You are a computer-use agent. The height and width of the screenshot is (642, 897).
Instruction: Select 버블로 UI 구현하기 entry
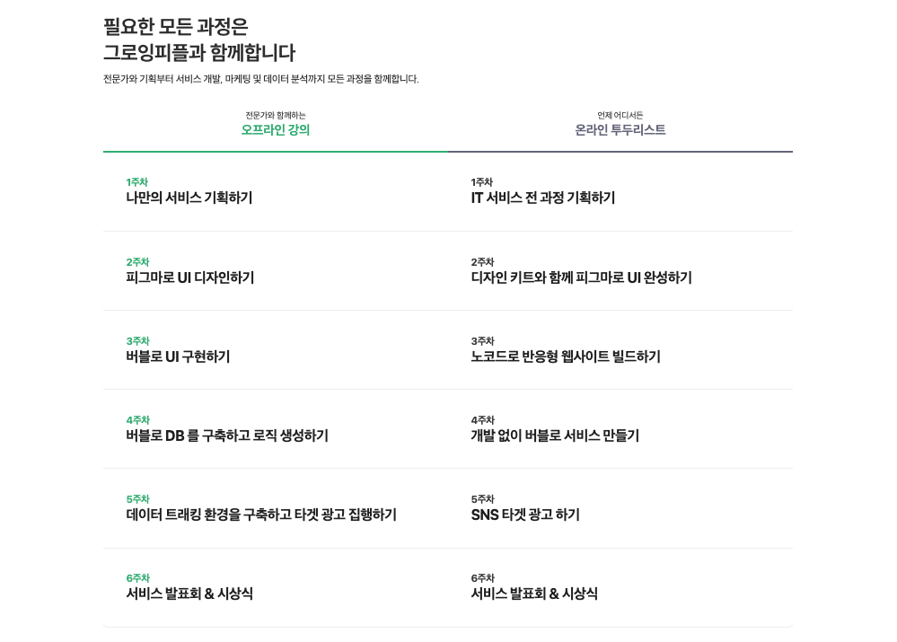pos(178,357)
